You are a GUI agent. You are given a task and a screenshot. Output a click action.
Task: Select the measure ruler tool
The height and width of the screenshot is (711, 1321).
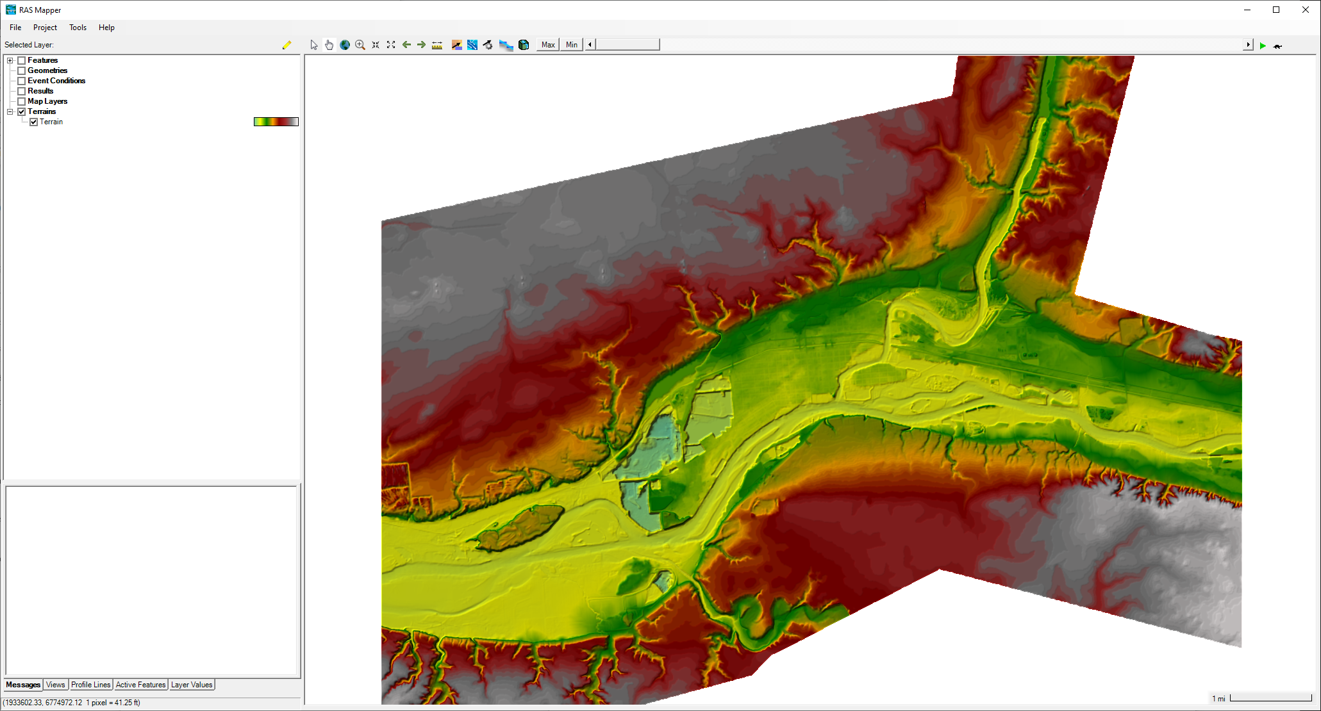(437, 45)
